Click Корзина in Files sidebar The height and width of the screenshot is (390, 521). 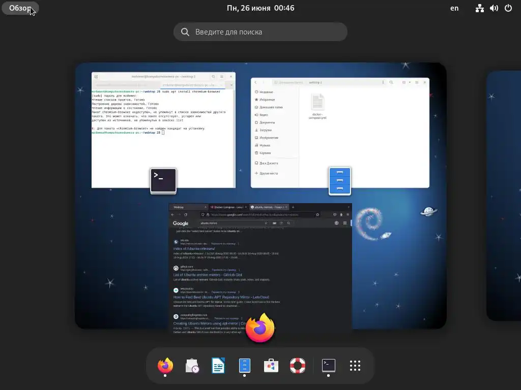click(x=265, y=153)
